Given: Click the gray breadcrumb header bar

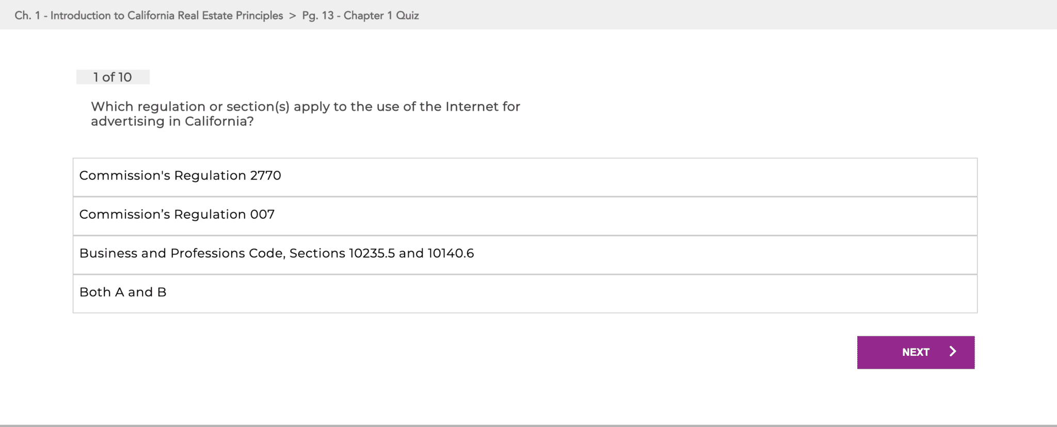Looking at the screenshot, I should pos(723,14).
